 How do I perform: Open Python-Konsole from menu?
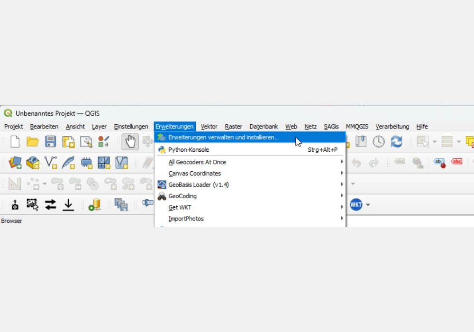click(250, 150)
